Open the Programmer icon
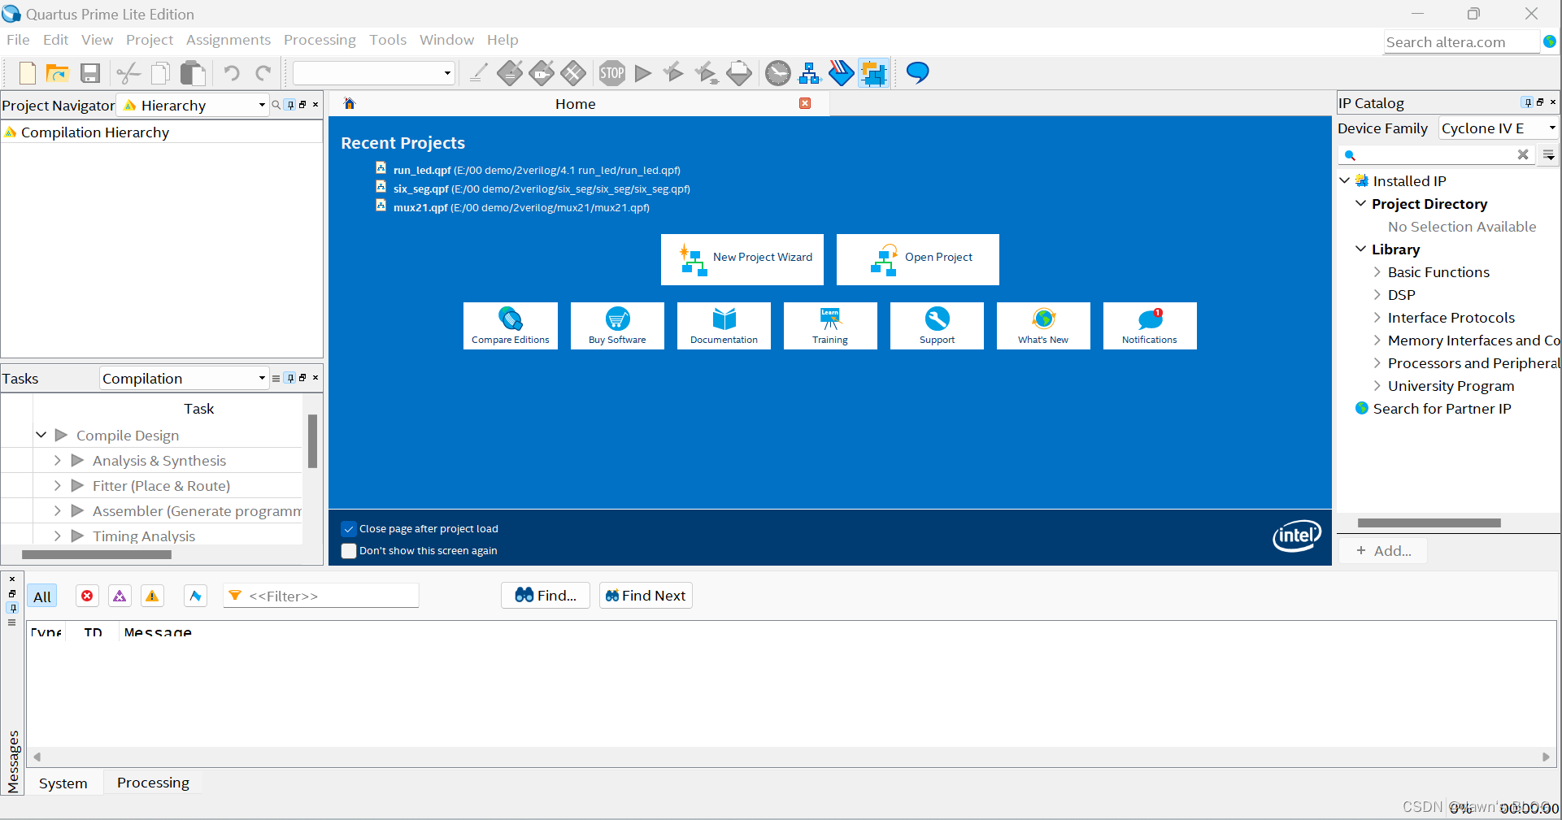The width and height of the screenshot is (1562, 820). 842,73
